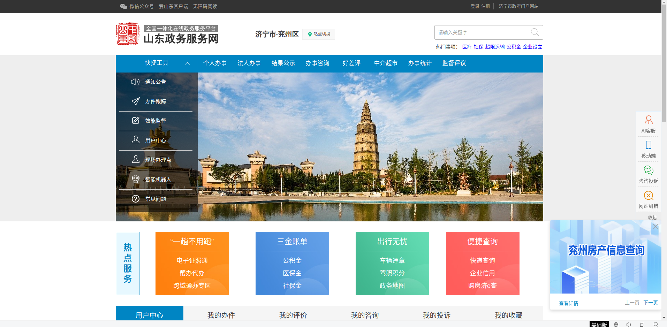The width and height of the screenshot is (667, 327).
Task: Click the 请输入关键字 search field
Action: [x=481, y=32]
